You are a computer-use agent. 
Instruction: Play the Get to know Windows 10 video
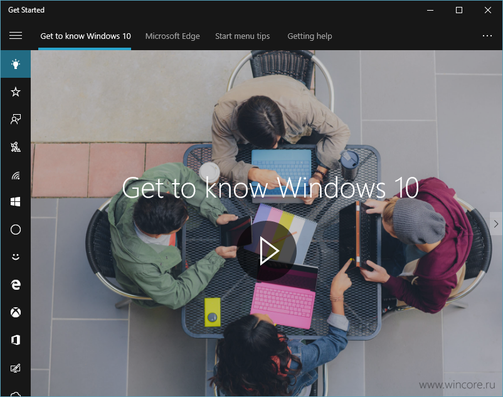(267, 251)
